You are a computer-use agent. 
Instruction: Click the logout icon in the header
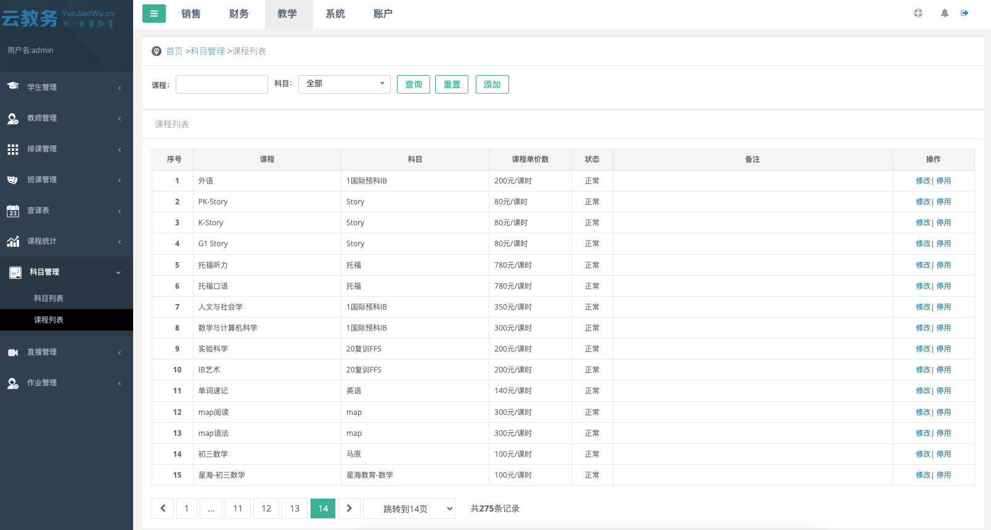[x=964, y=13]
